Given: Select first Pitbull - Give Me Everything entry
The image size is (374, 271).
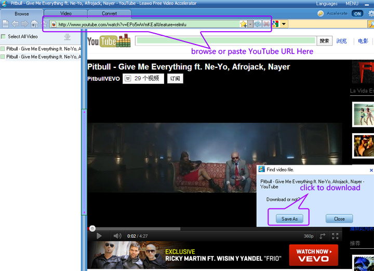Looking at the screenshot, I should 44,49.
